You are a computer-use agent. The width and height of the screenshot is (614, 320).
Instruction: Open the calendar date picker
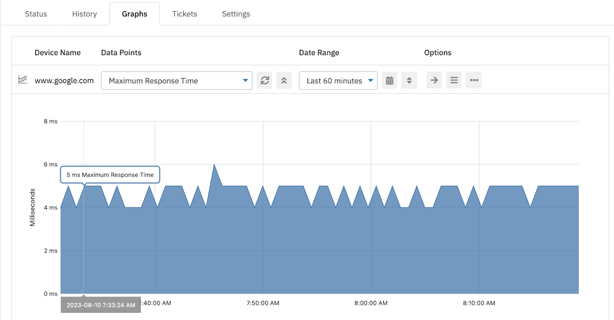[x=389, y=80]
